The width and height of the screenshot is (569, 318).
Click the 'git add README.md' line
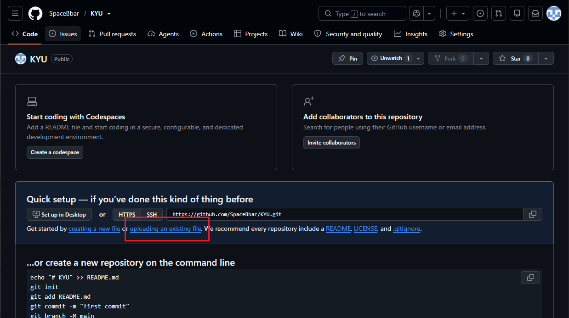[60, 296]
